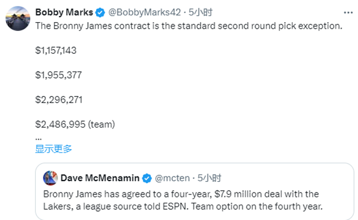This screenshot has height=220, width=358.
Task: Click the $1,157,143 salary line
Action: [x=55, y=51]
